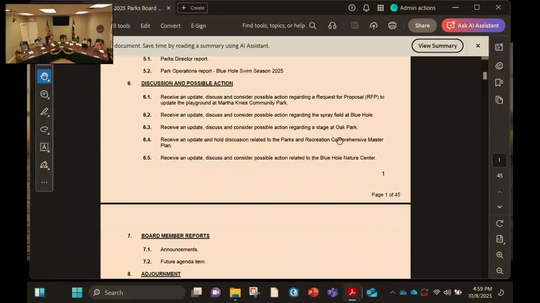Click the vertical document scrollbar thumb
The image size is (540, 303).
(x=485, y=76)
